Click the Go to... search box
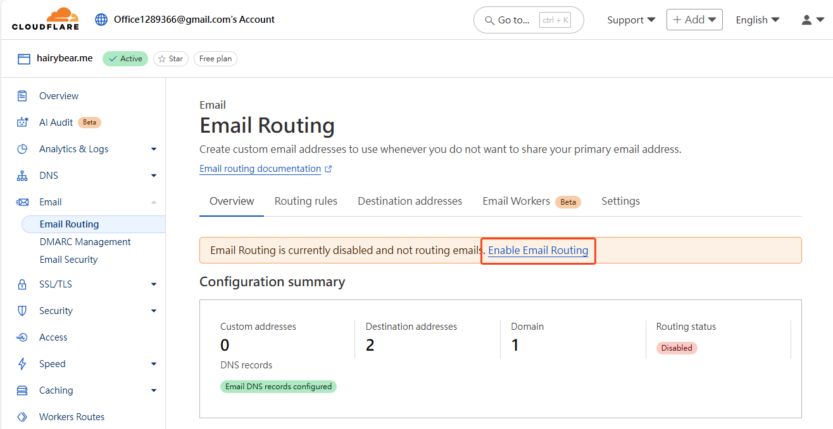833x429 pixels. 529,20
